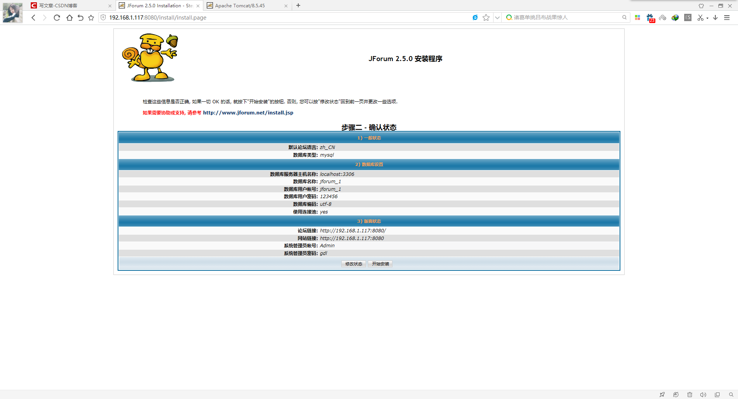Focus the search box with Chinese placeholder
Image resolution: width=738 pixels, height=399 pixels.
pos(567,17)
